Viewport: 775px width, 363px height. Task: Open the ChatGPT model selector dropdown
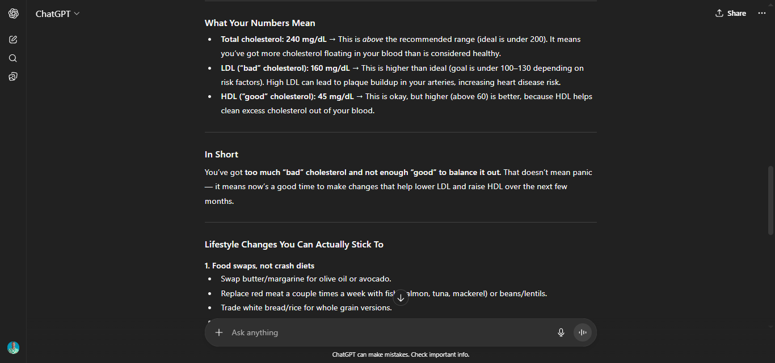coord(57,14)
